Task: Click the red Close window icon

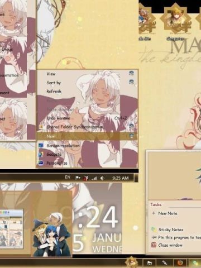Action: [154, 245]
